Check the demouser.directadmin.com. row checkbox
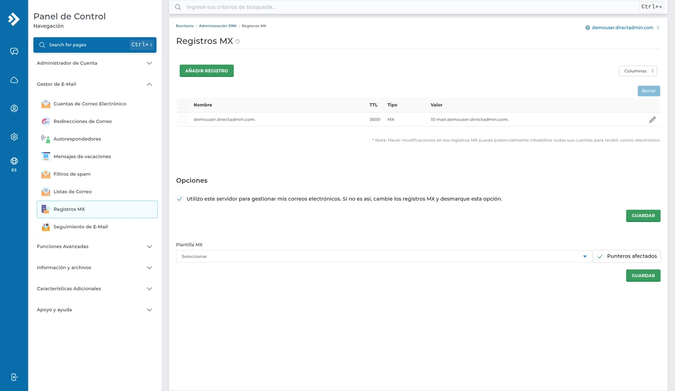 pos(183,120)
